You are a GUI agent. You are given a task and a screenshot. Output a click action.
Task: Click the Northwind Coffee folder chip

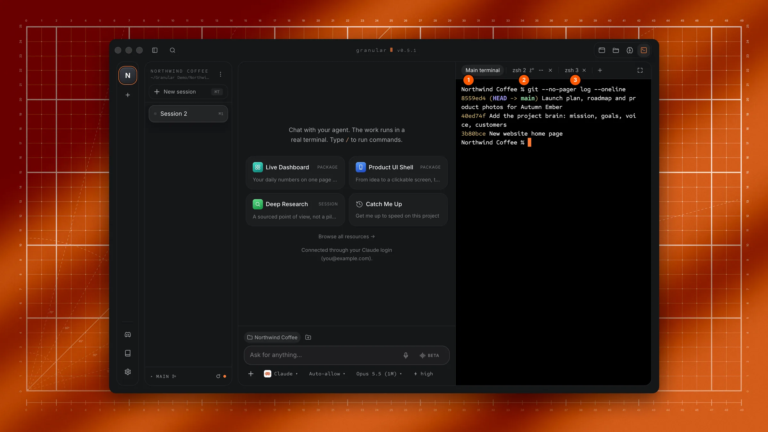272,337
